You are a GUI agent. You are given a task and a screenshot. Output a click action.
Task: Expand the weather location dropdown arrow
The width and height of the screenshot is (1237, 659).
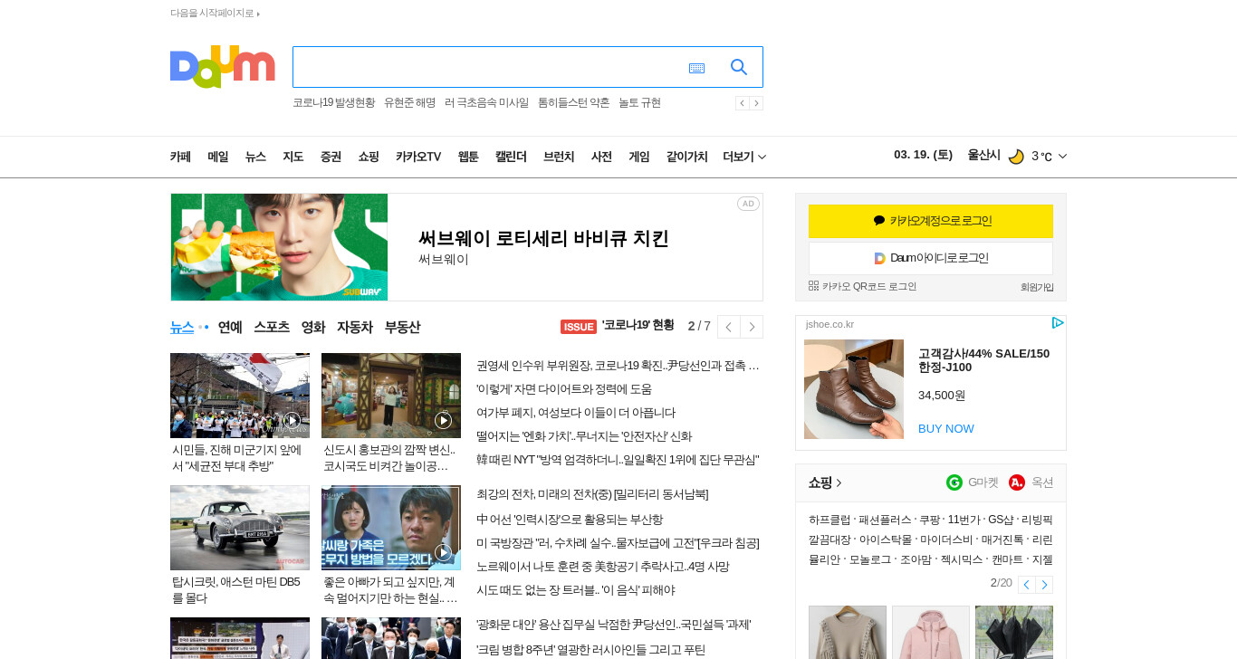point(1062,157)
